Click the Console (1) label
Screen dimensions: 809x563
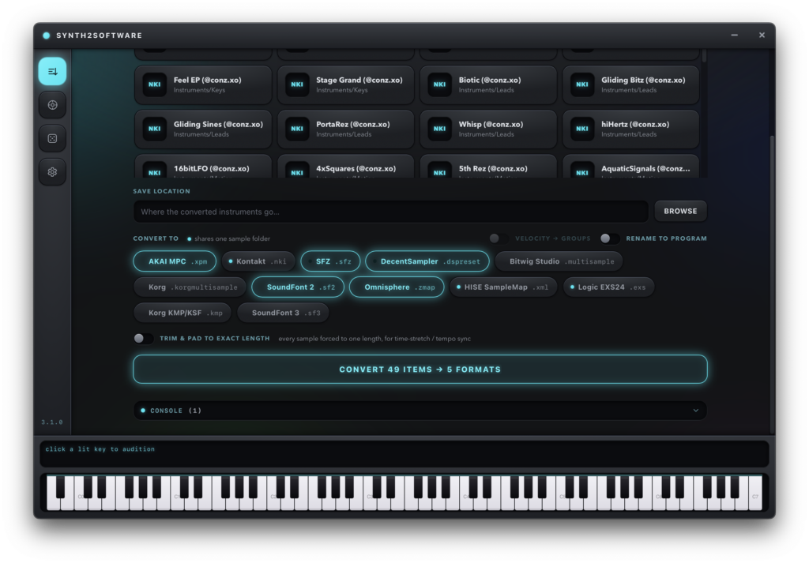click(x=175, y=411)
